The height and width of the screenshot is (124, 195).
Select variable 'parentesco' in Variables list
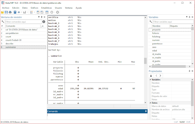170,44
